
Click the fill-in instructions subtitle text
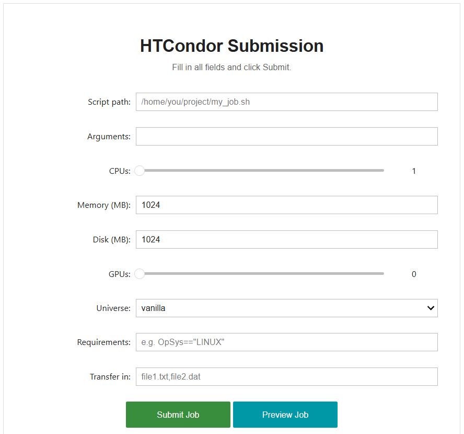[231, 67]
